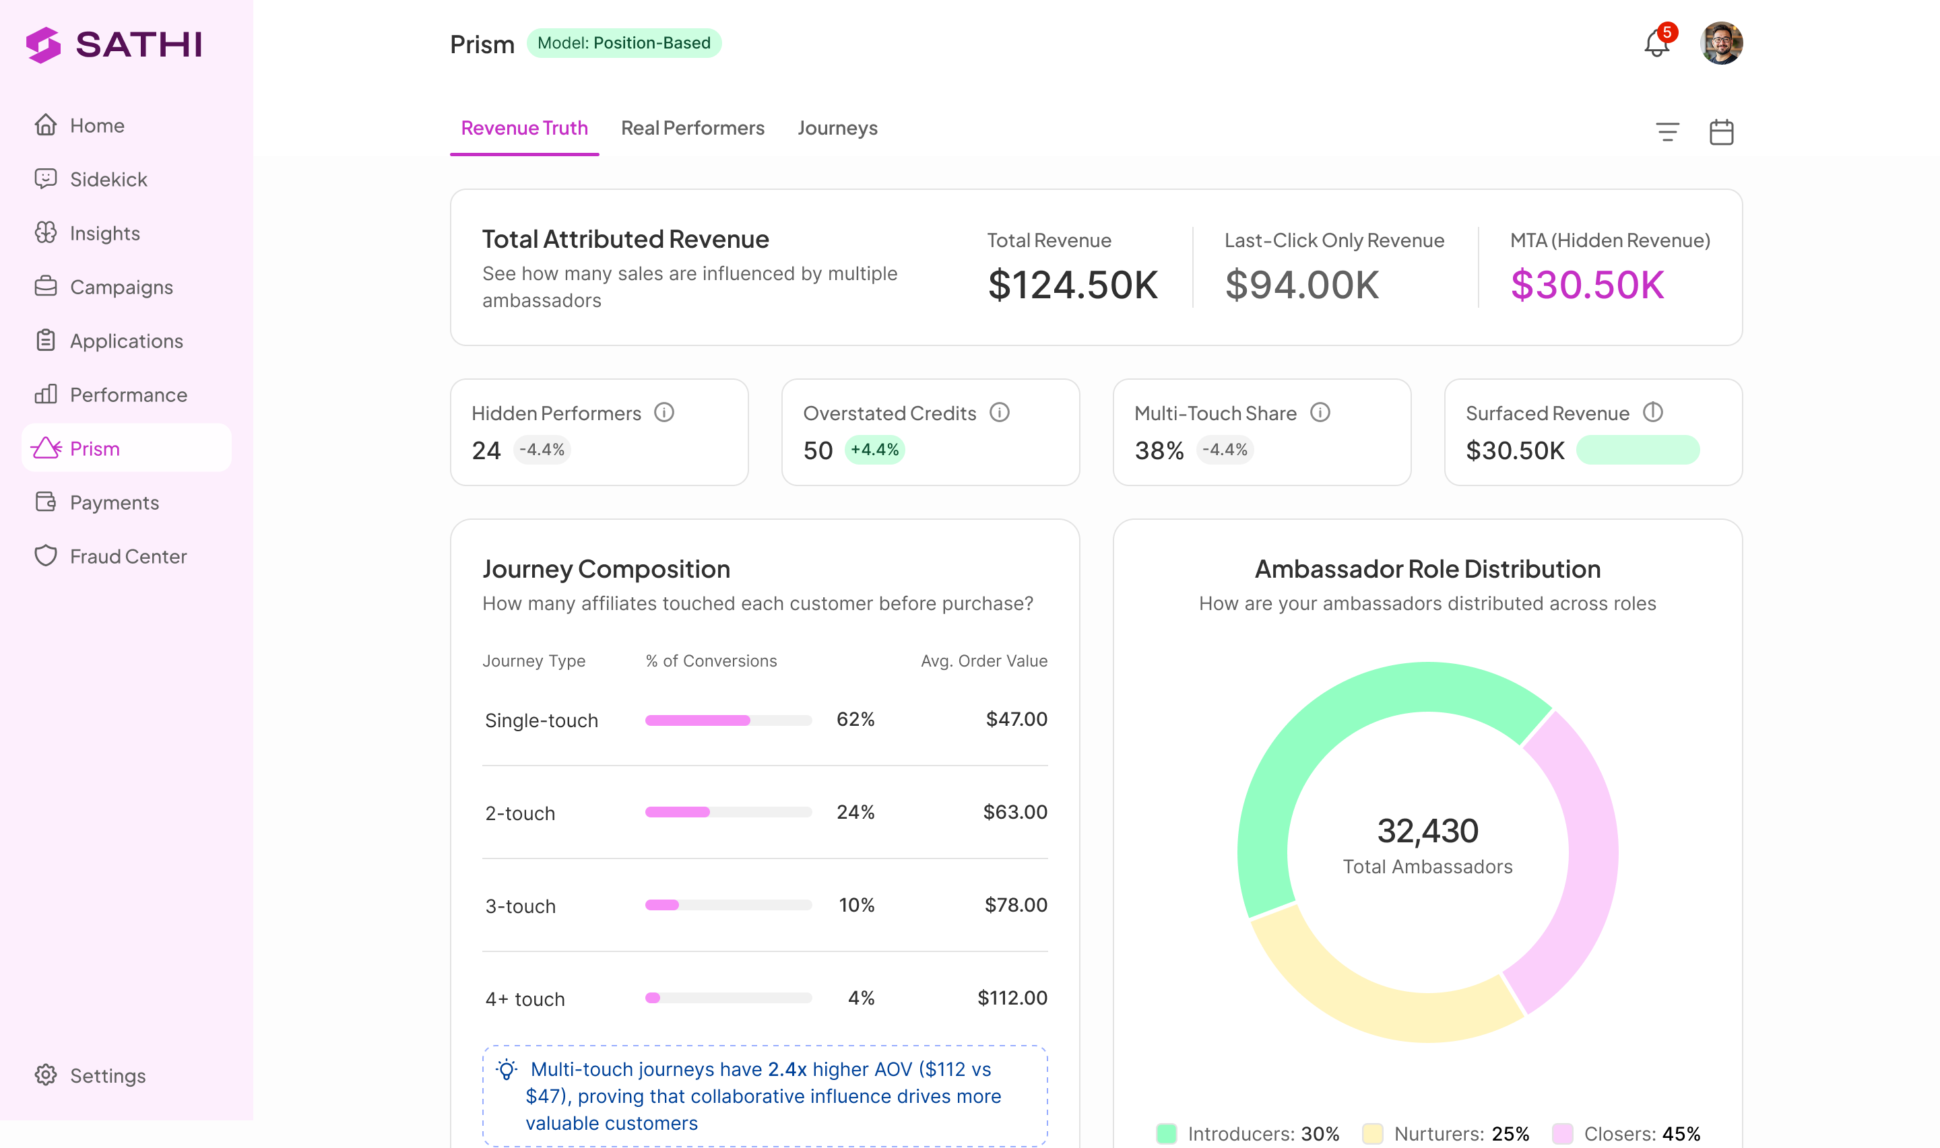
Task: Click the $47.00 Single-touch order value
Action: (1016, 718)
